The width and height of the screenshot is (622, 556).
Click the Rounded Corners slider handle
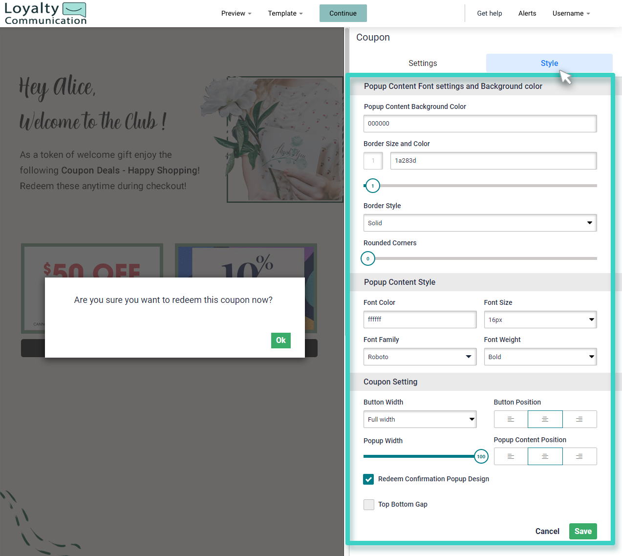pyautogui.click(x=368, y=258)
